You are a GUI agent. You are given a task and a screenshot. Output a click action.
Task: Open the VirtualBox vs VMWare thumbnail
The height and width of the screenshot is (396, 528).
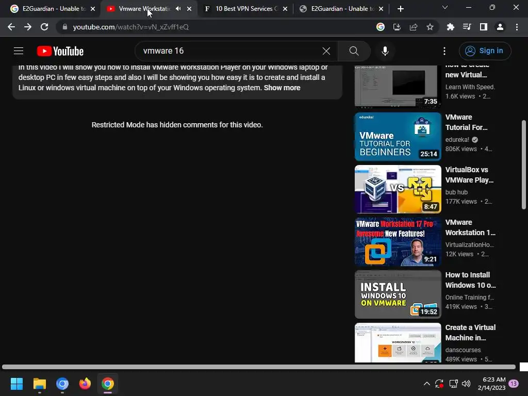click(x=398, y=189)
